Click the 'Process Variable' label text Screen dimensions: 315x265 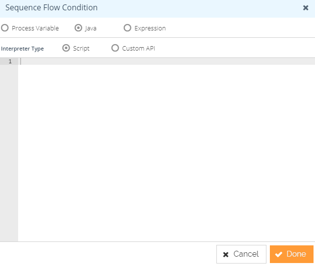coord(35,28)
